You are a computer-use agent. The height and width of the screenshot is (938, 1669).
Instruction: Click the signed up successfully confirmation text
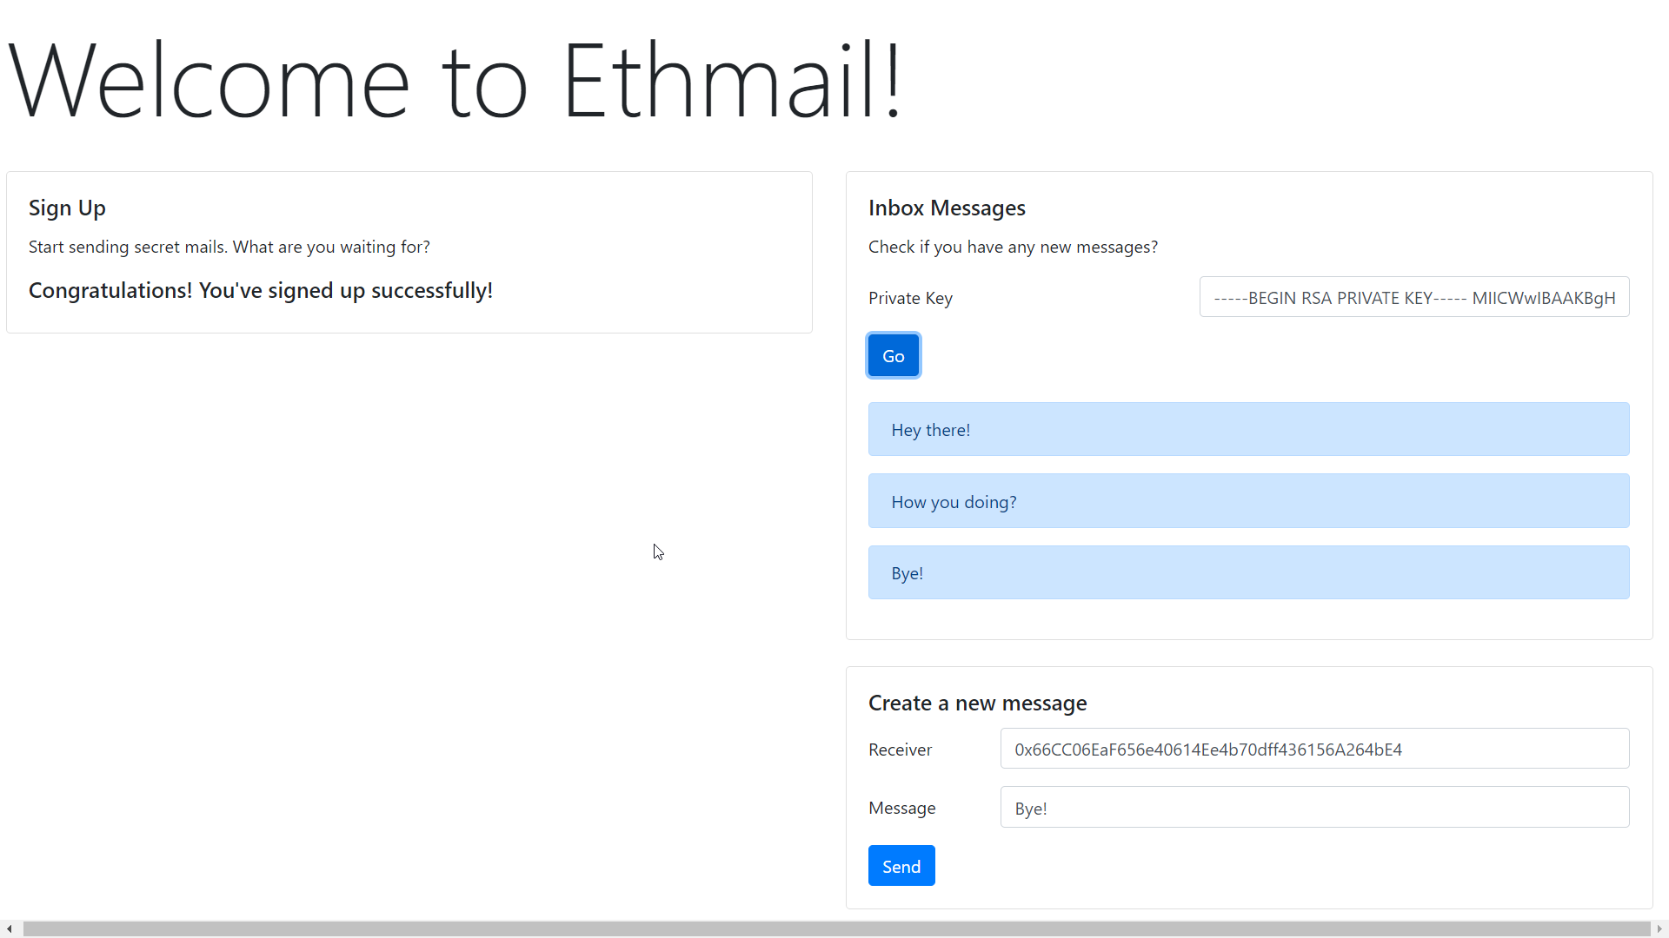click(x=260, y=291)
